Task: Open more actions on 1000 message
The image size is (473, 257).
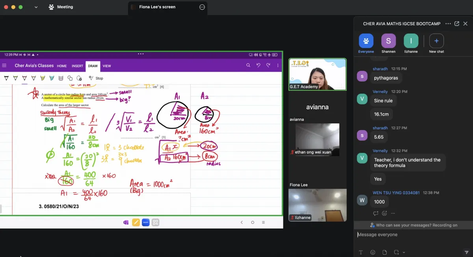Action: click(x=393, y=213)
